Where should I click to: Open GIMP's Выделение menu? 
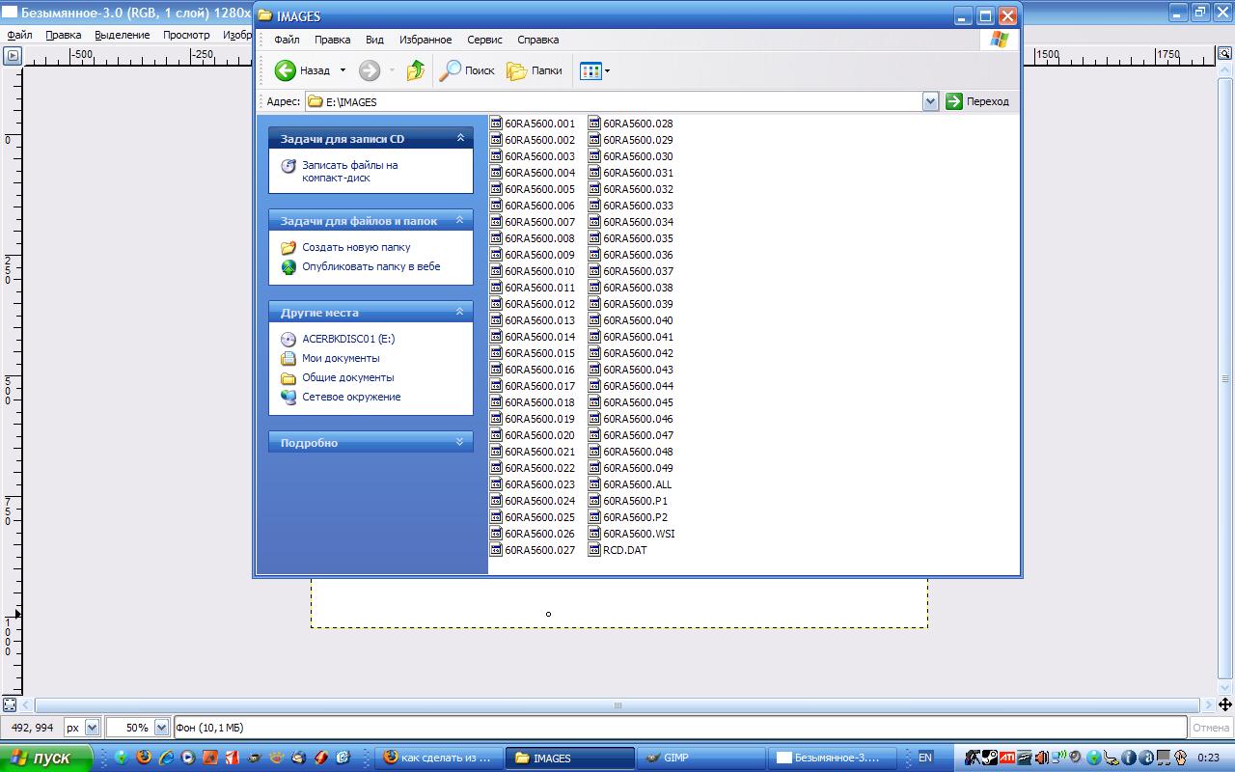[x=122, y=35]
